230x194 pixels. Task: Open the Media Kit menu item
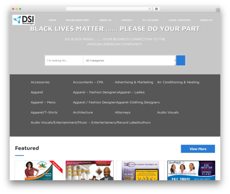pyautogui.click(x=207, y=20)
